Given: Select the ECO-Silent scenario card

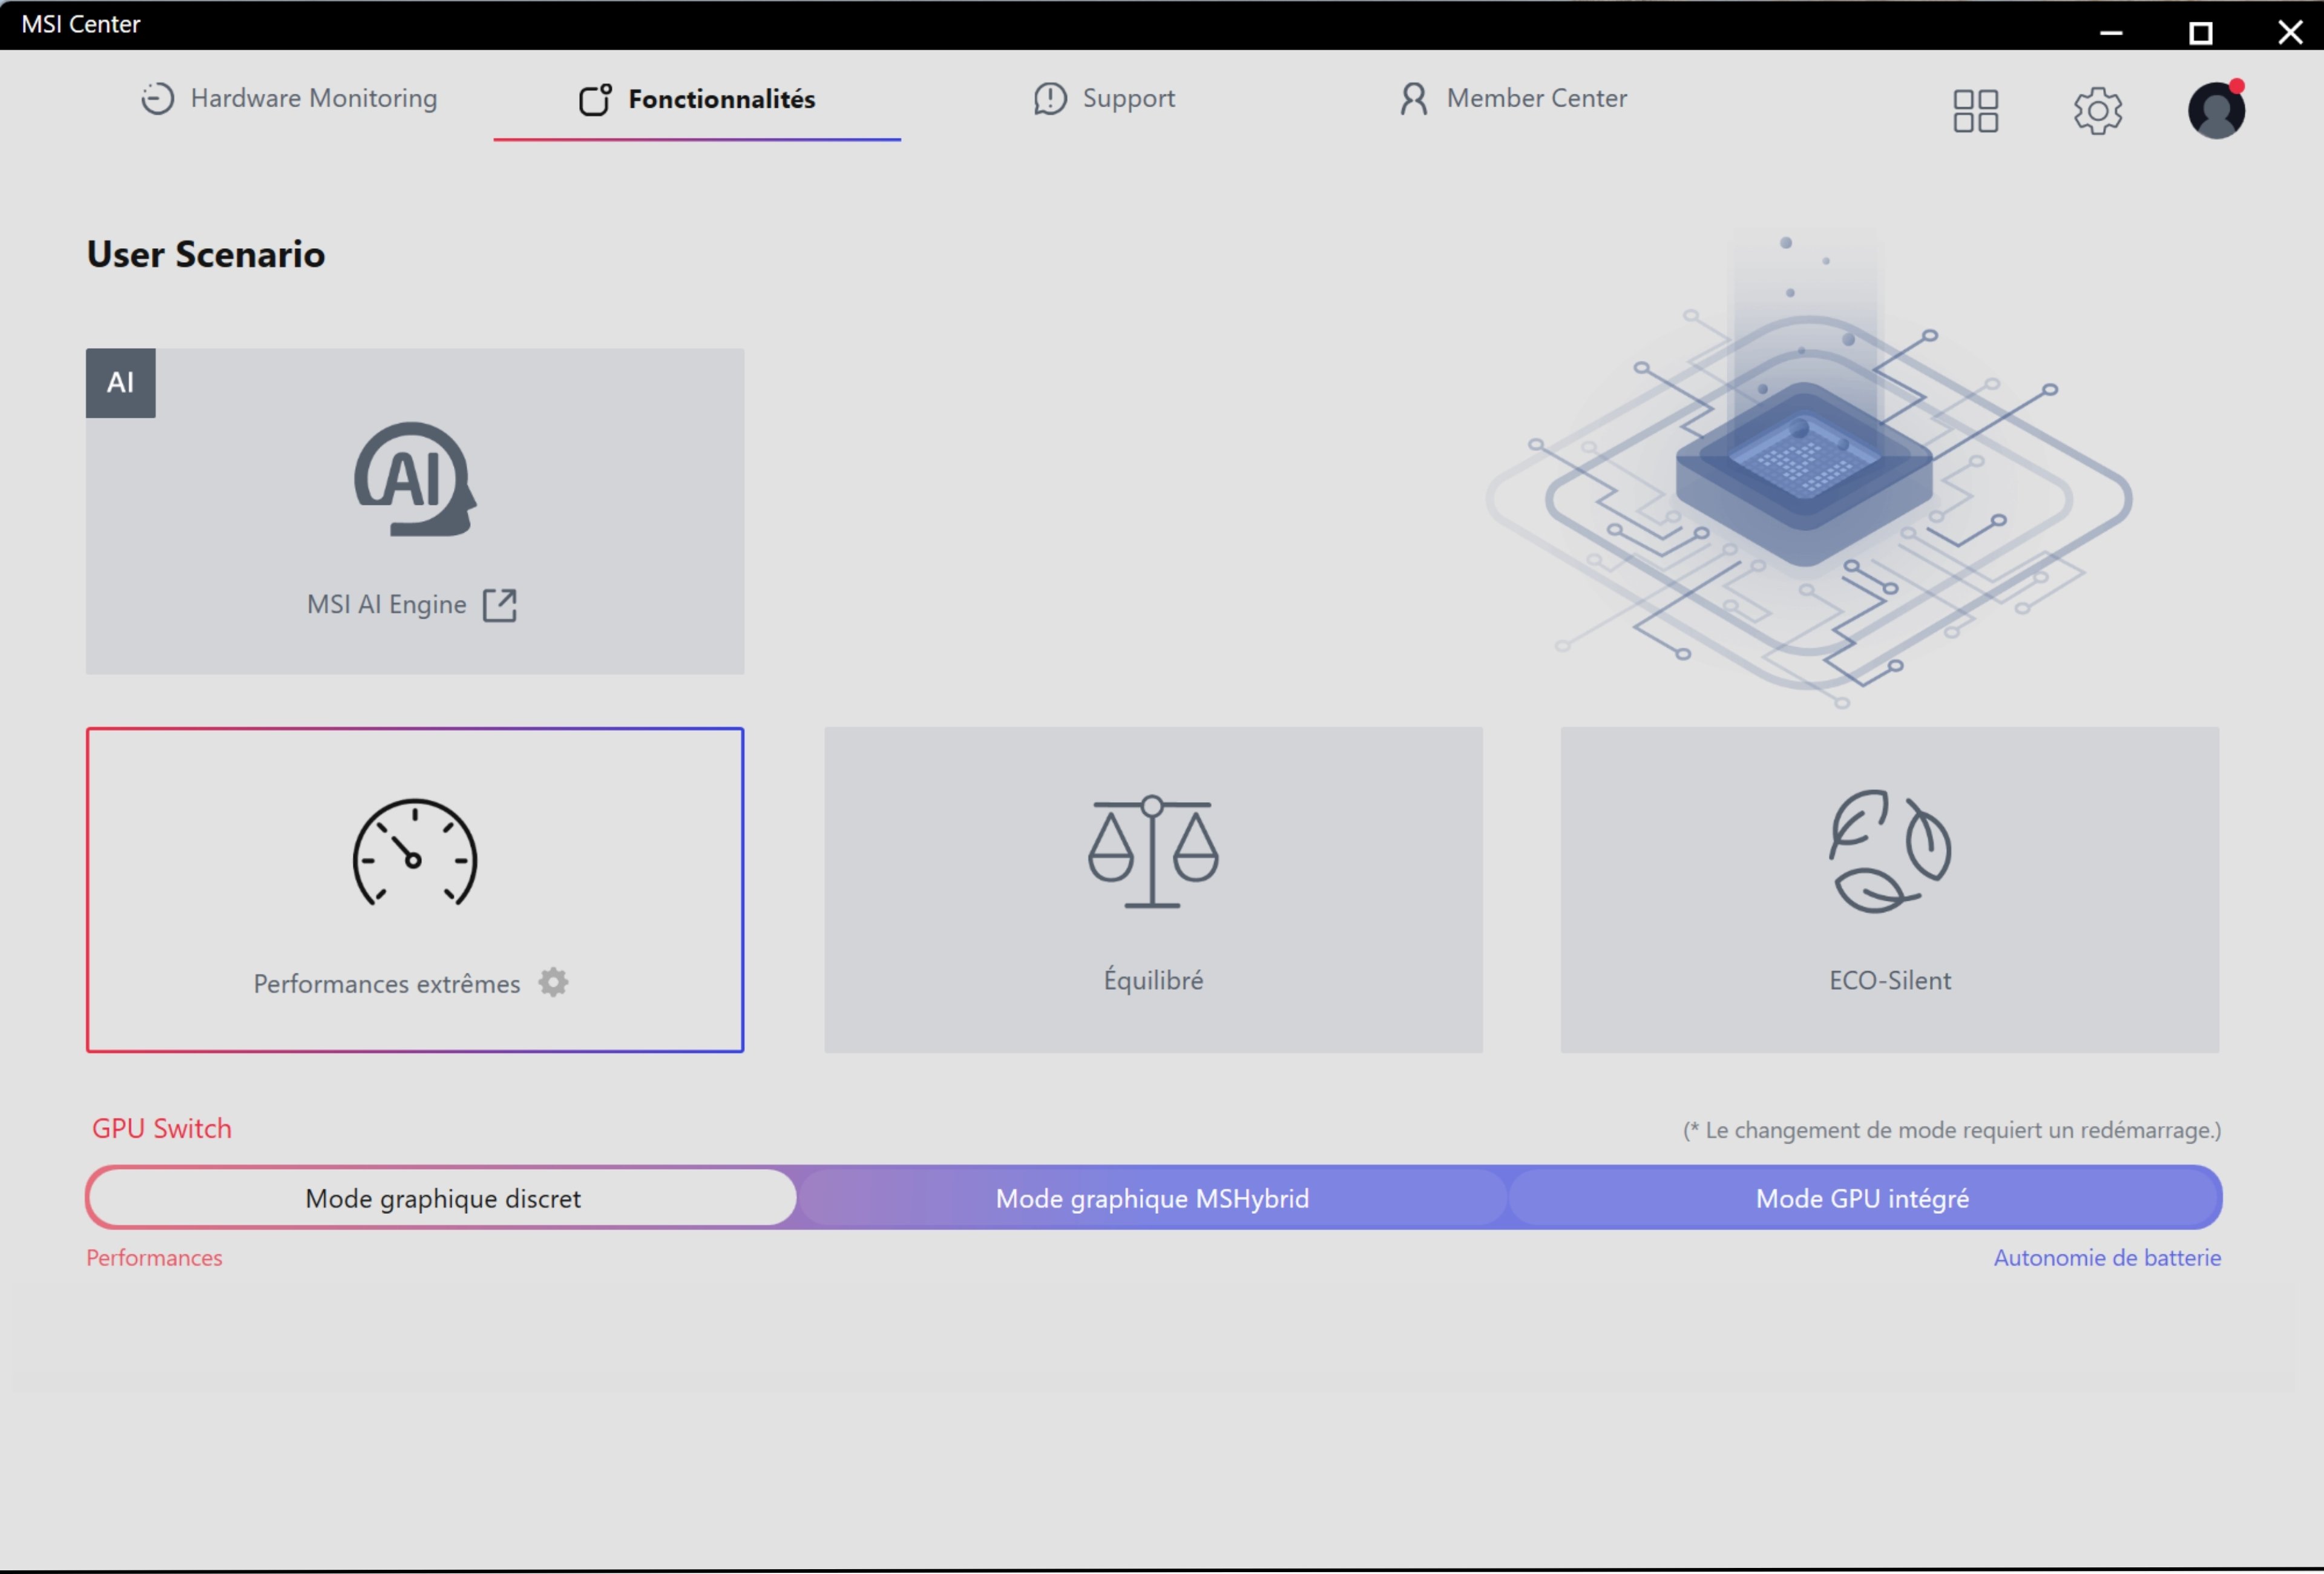Looking at the screenshot, I should coord(1890,889).
